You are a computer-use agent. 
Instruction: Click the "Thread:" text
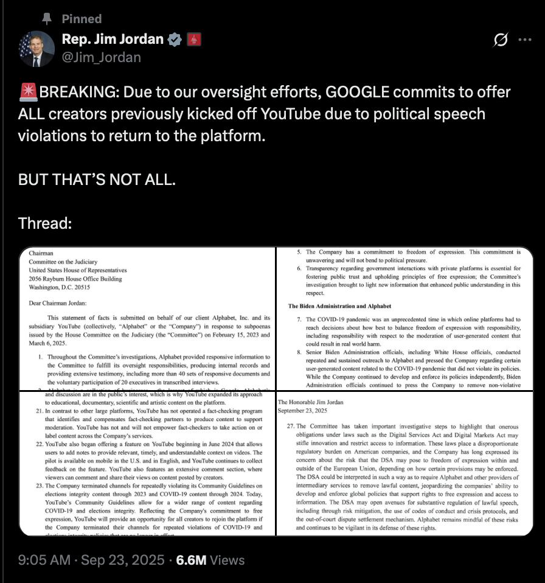46,223
